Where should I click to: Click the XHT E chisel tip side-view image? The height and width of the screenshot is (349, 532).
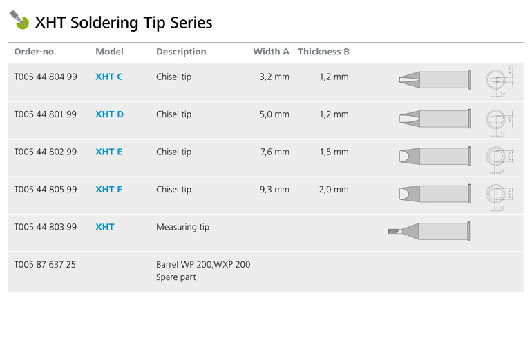click(x=435, y=156)
